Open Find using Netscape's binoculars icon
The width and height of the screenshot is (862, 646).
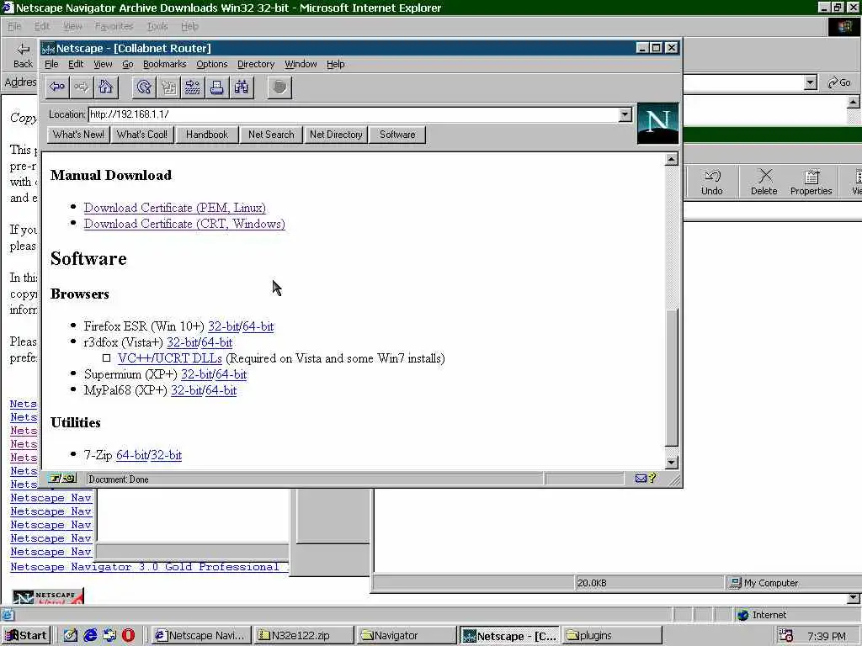[241, 87]
